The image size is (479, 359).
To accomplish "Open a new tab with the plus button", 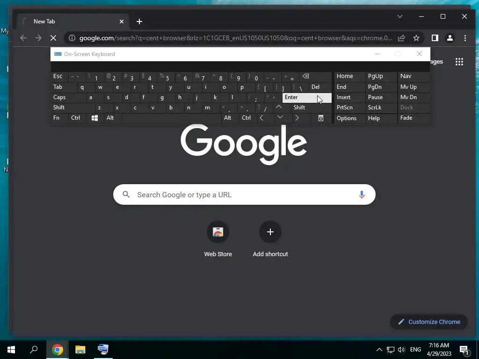I will click(x=139, y=22).
